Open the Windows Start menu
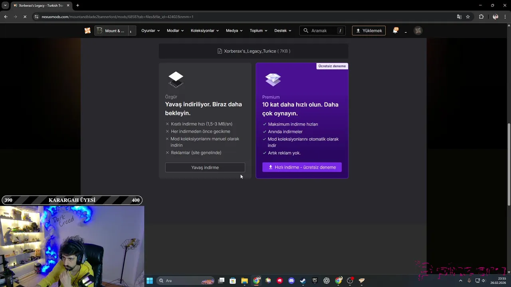 [x=150, y=281]
